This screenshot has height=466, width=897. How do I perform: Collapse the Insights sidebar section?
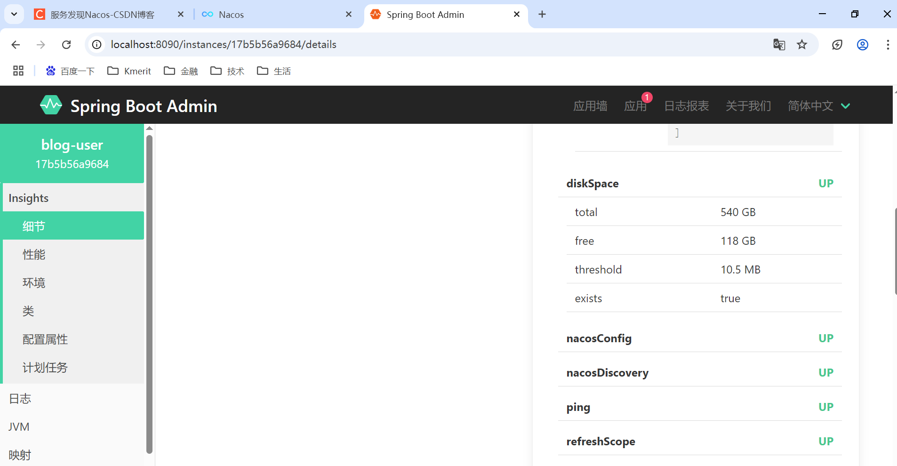73,198
